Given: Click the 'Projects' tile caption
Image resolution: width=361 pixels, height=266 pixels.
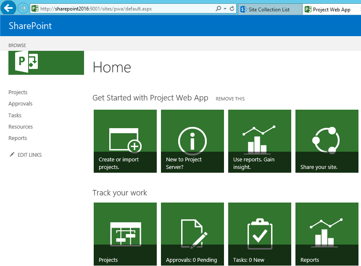Looking at the screenshot, I should (108, 260).
